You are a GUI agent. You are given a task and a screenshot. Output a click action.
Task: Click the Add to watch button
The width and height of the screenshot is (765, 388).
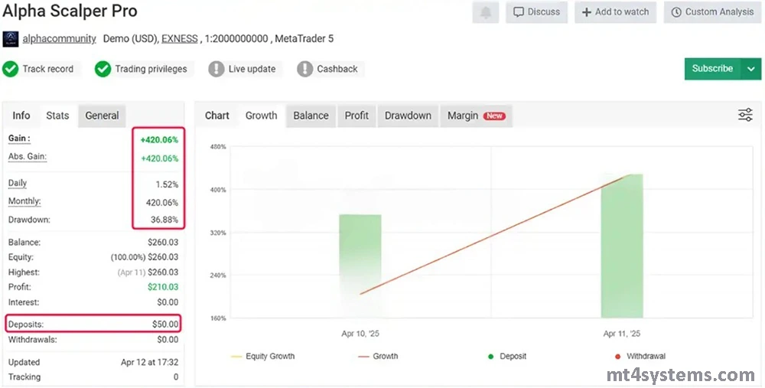click(x=615, y=12)
